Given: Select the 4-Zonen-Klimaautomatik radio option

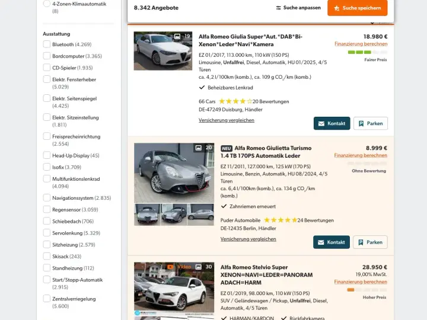Looking at the screenshot, I should [x=47, y=4].
